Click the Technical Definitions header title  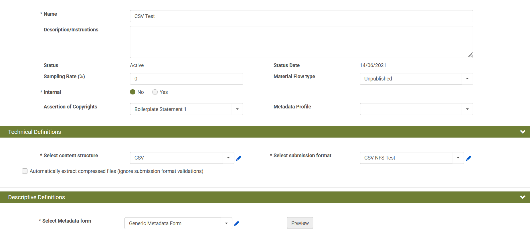click(x=35, y=132)
